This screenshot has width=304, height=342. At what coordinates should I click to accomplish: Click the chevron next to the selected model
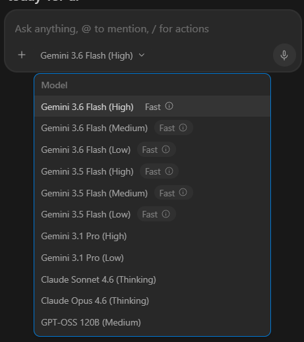[142, 55]
